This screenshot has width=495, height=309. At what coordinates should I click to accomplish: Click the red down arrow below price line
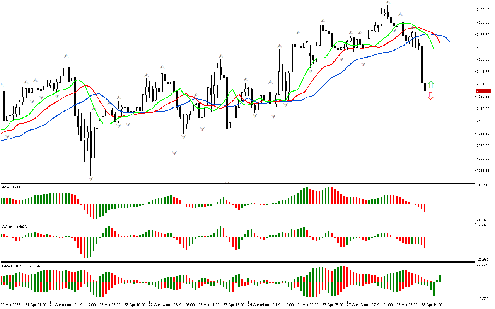point(431,97)
